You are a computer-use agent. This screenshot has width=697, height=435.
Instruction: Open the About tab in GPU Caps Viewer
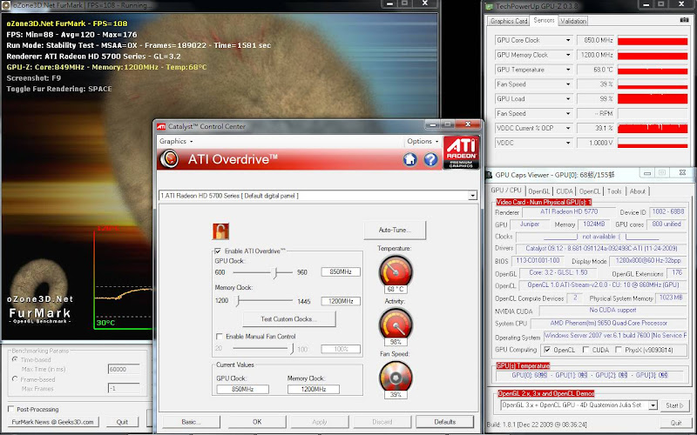coord(637,191)
